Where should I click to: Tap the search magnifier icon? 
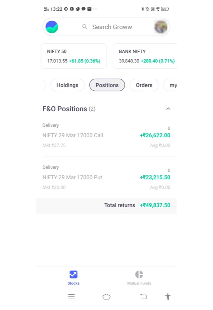85,27
